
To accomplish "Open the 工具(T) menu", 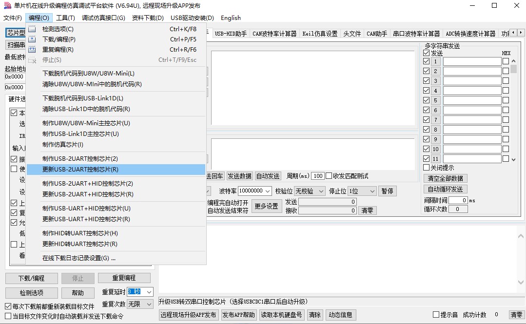I will 65,18.
